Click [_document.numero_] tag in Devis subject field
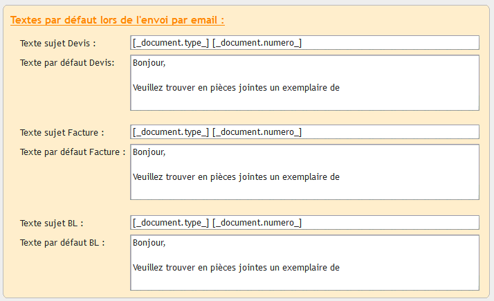Image resolution: width=494 pixels, height=301 pixels. (257, 43)
